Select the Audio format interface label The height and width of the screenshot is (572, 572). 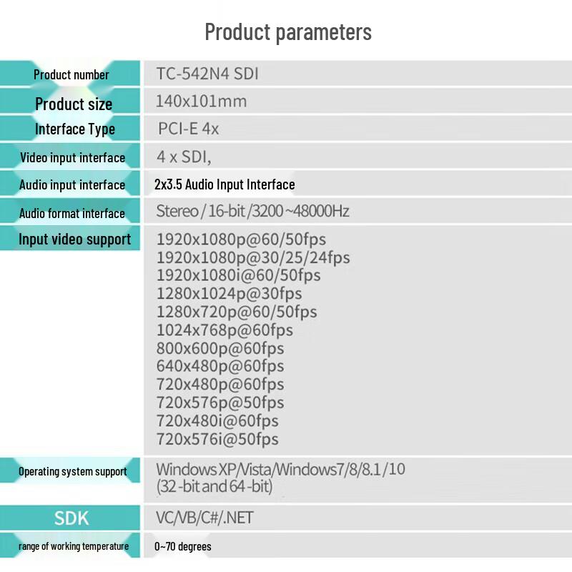72,213
